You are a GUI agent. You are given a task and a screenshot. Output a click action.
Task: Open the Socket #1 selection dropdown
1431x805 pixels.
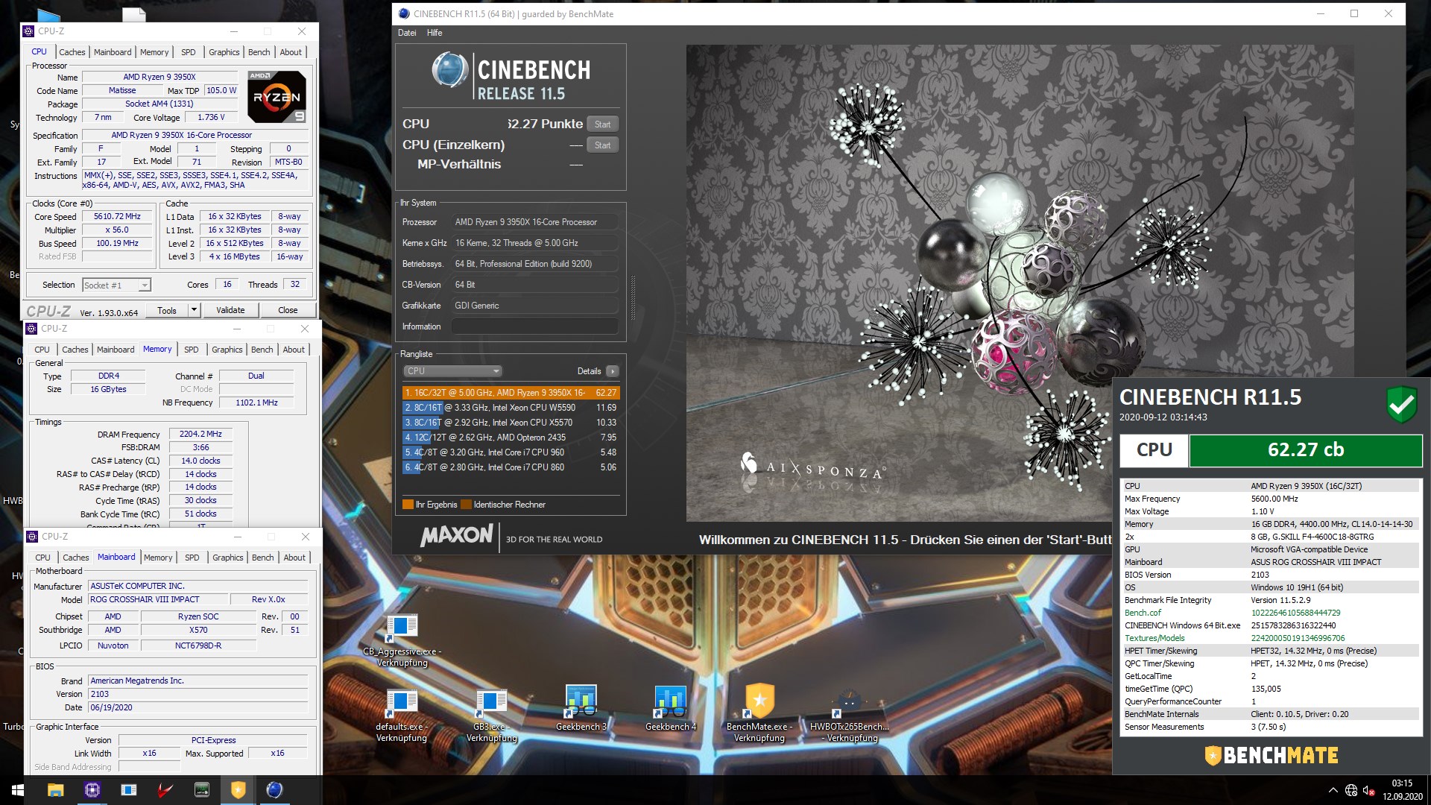[116, 285]
